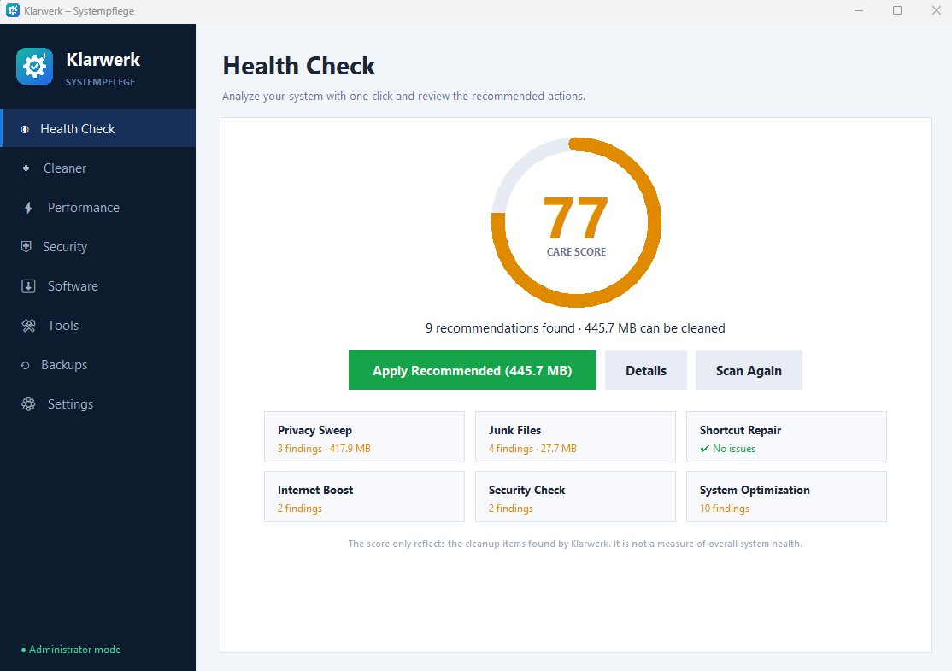Screen dimensions: 952x671
Task: Click the Security shield icon
Action: (x=26, y=246)
